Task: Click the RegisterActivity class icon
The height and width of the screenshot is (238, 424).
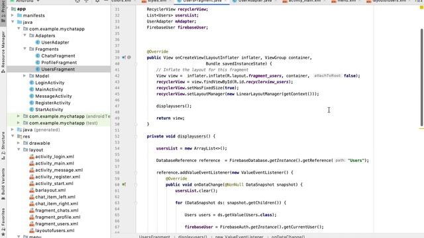Action: pyautogui.click(x=32, y=103)
